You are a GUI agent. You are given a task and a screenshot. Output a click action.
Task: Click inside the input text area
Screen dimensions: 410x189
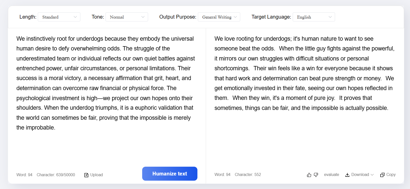pyautogui.click(x=106, y=83)
